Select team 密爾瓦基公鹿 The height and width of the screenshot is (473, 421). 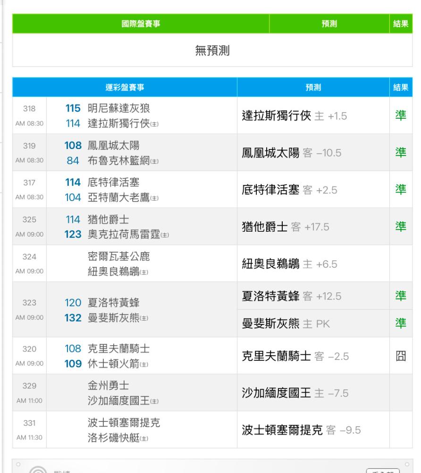[118, 256]
